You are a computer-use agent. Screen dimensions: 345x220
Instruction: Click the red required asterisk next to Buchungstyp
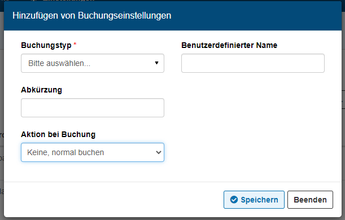point(75,44)
